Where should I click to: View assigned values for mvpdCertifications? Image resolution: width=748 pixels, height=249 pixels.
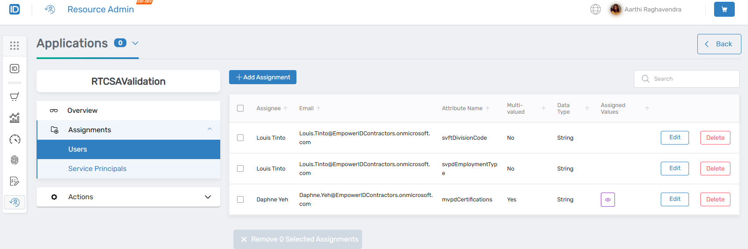(x=608, y=200)
